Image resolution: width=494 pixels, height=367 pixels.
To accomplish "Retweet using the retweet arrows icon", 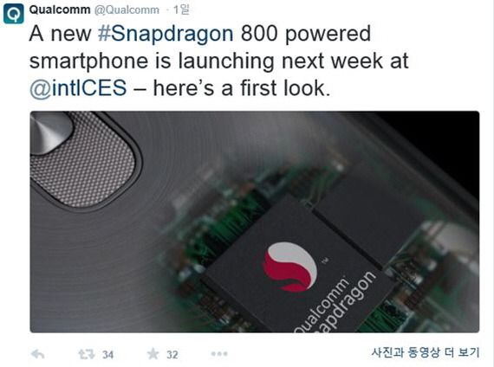I will pos(87,354).
